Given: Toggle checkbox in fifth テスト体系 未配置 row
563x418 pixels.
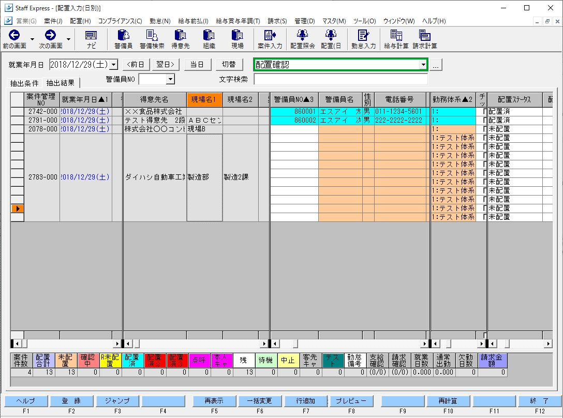Looking at the screenshot, I should (x=484, y=173).
